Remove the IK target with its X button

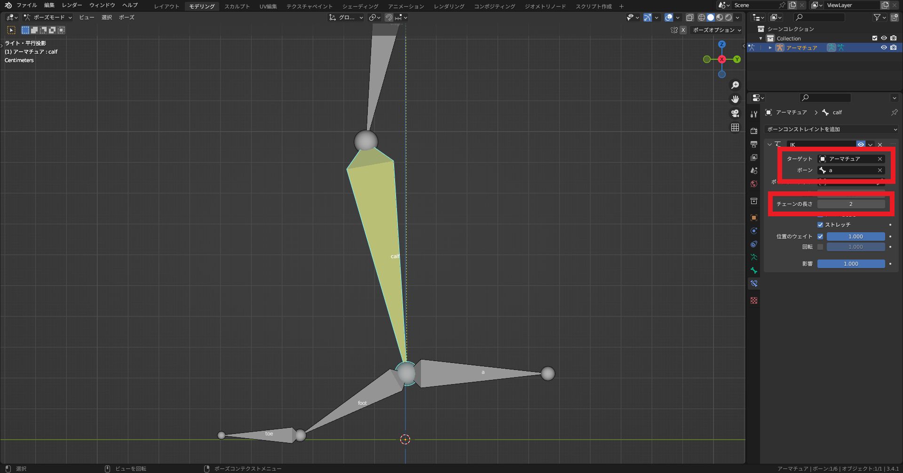click(x=879, y=158)
